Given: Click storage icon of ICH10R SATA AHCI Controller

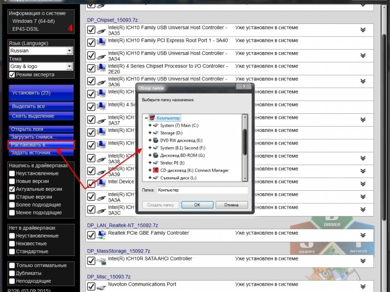Looking at the screenshot, I should [101, 261].
